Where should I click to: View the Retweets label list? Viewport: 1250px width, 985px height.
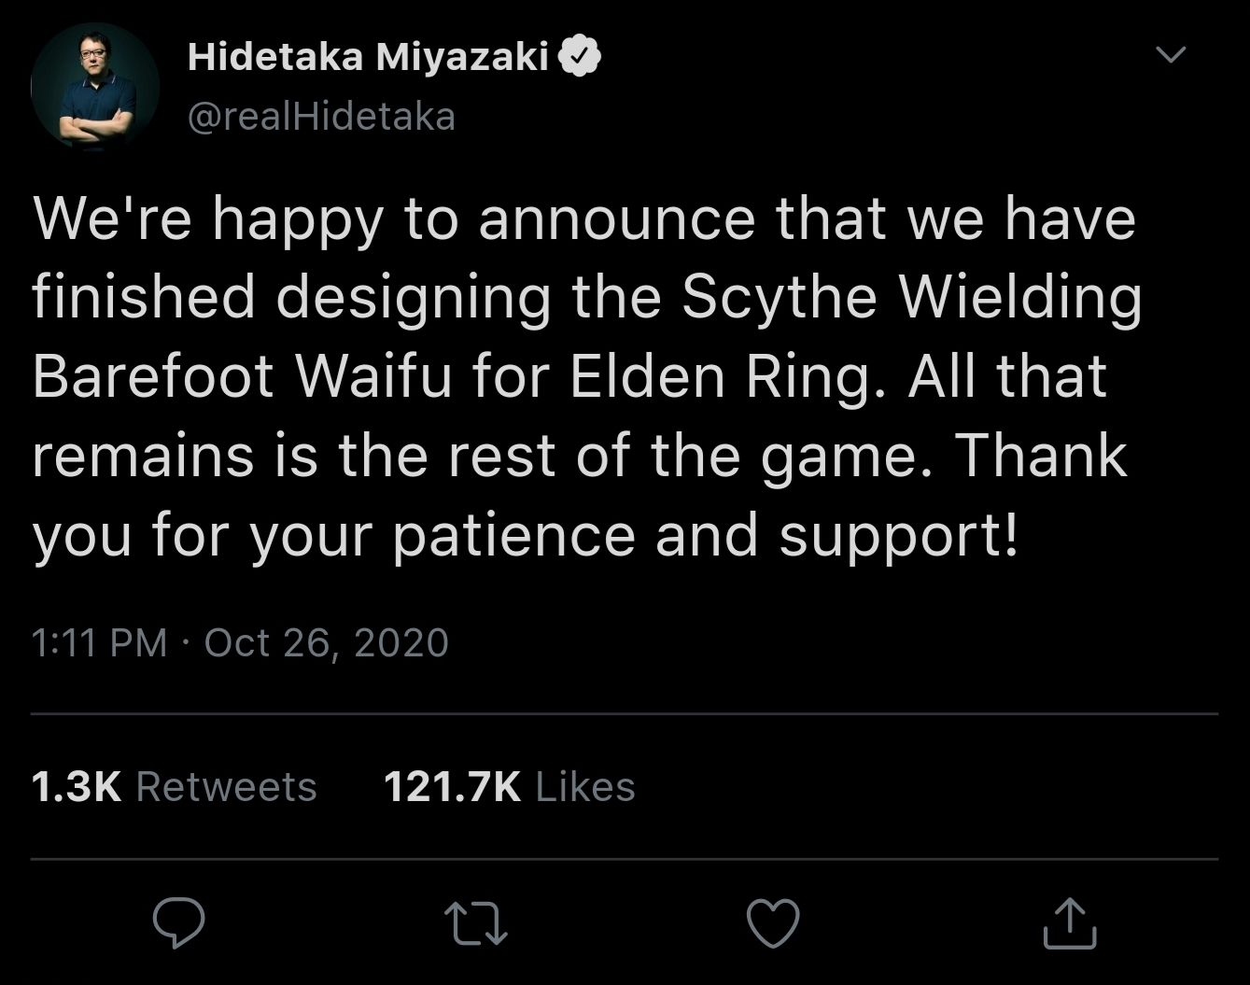[226, 786]
